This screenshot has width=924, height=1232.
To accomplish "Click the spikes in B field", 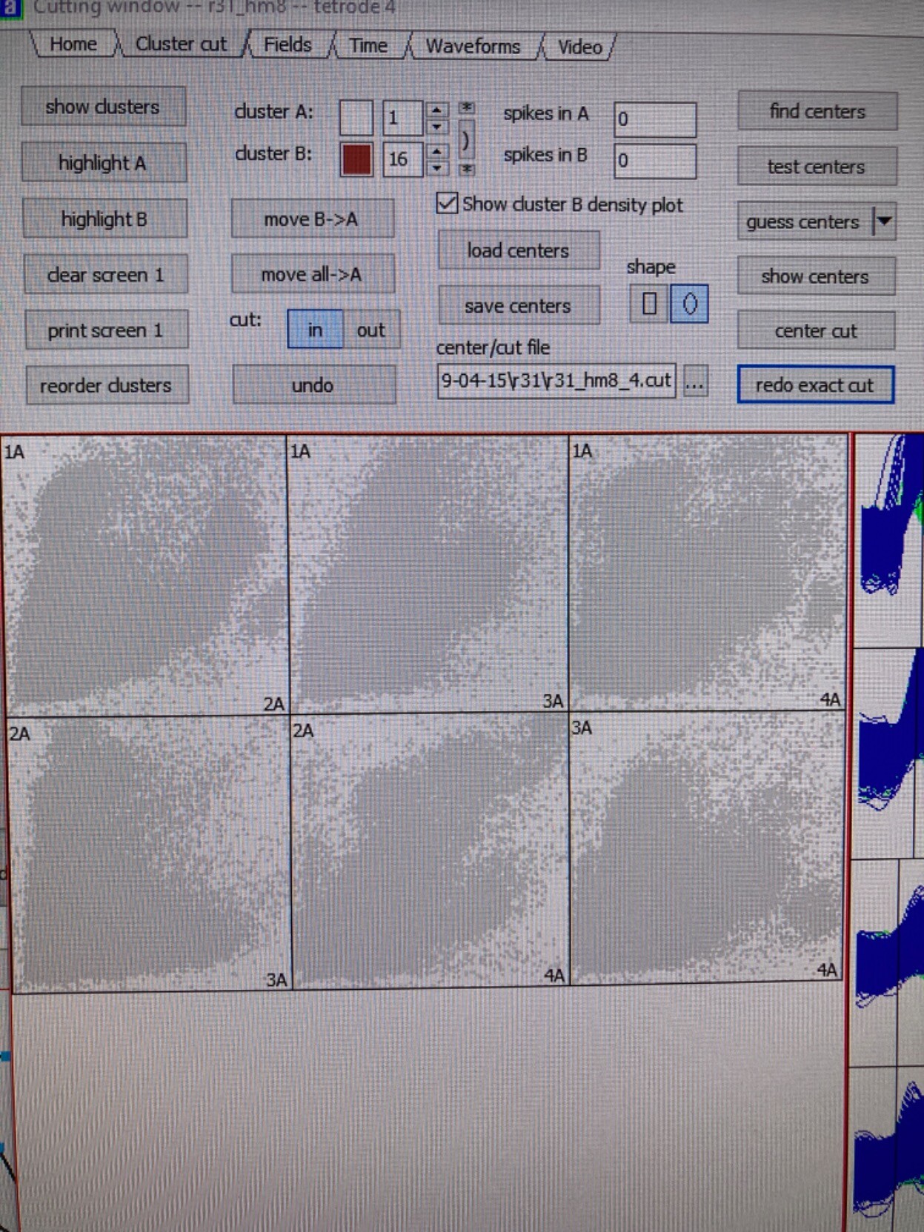I will 655,160.
